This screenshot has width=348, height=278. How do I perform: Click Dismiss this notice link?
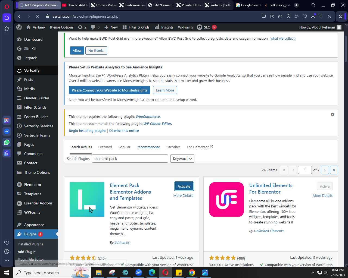coord(124,131)
